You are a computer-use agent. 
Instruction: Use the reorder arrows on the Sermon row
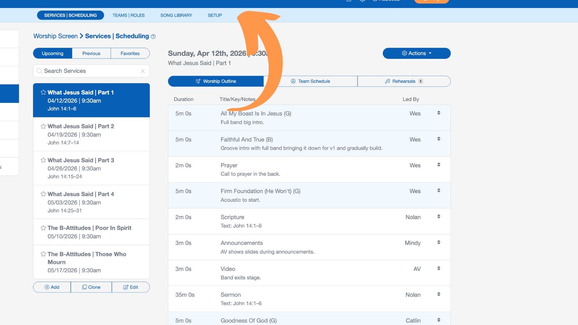coord(439,294)
